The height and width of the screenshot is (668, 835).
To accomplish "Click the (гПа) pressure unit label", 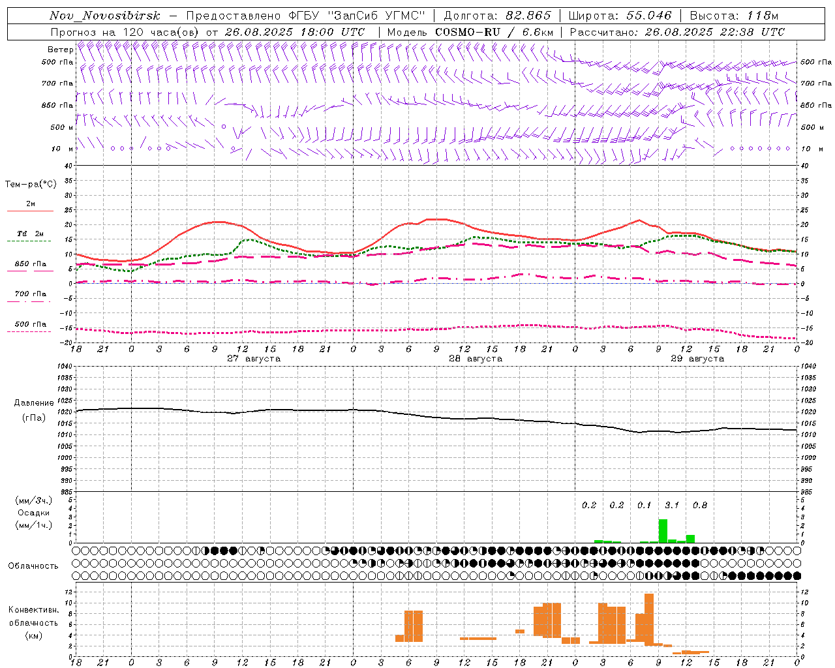I will (34, 418).
